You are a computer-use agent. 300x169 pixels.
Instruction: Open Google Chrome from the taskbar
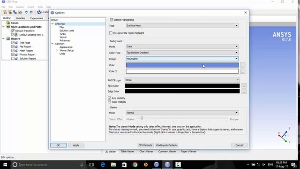point(135,165)
